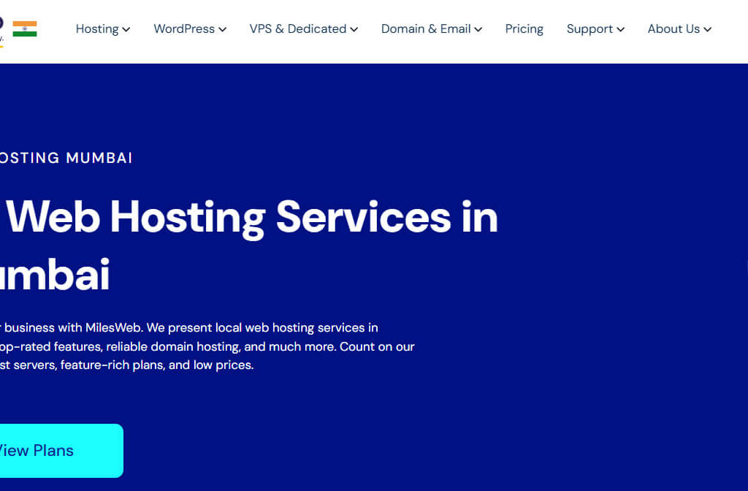Open the Domain & Email menu
The image size is (748, 491).
(431, 29)
